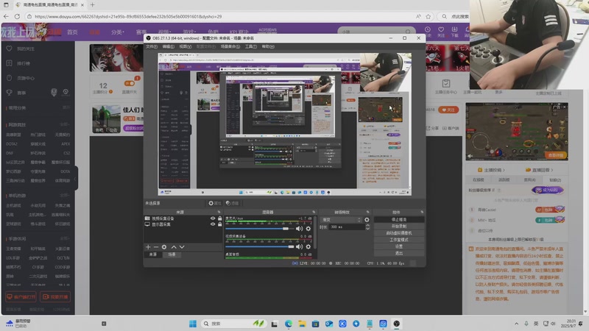Viewport: 589px width, 331px height.
Task: Mute the 视频采集设备 audio speaker icon
Action: 300,246
